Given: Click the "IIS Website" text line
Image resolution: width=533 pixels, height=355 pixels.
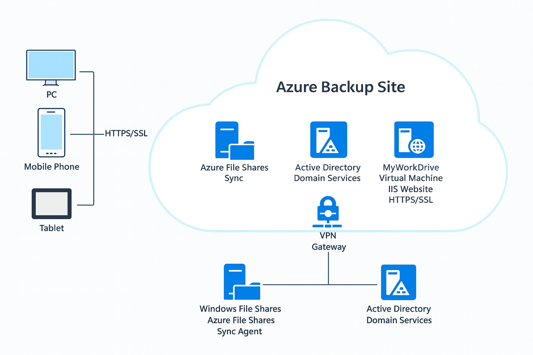Looking at the screenshot, I should pos(411,189).
